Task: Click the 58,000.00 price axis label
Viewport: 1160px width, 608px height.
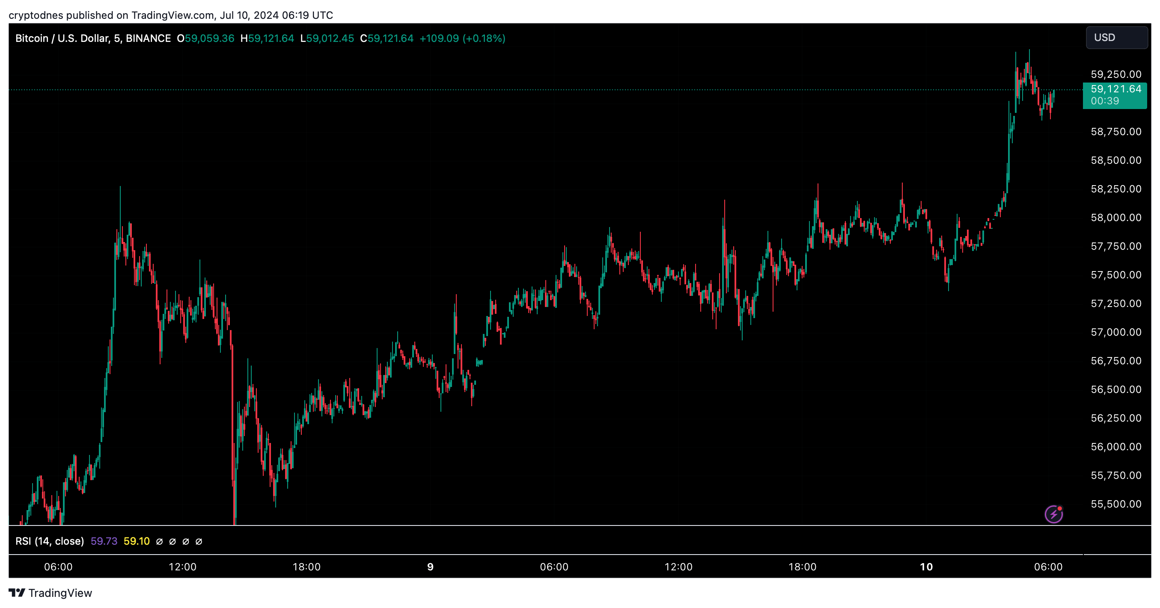Action: pyautogui.click(x=1115, y=218)
